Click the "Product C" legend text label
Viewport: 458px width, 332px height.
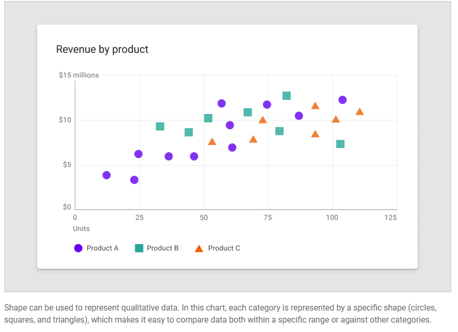pyautogui.click(x=224, y=248)
